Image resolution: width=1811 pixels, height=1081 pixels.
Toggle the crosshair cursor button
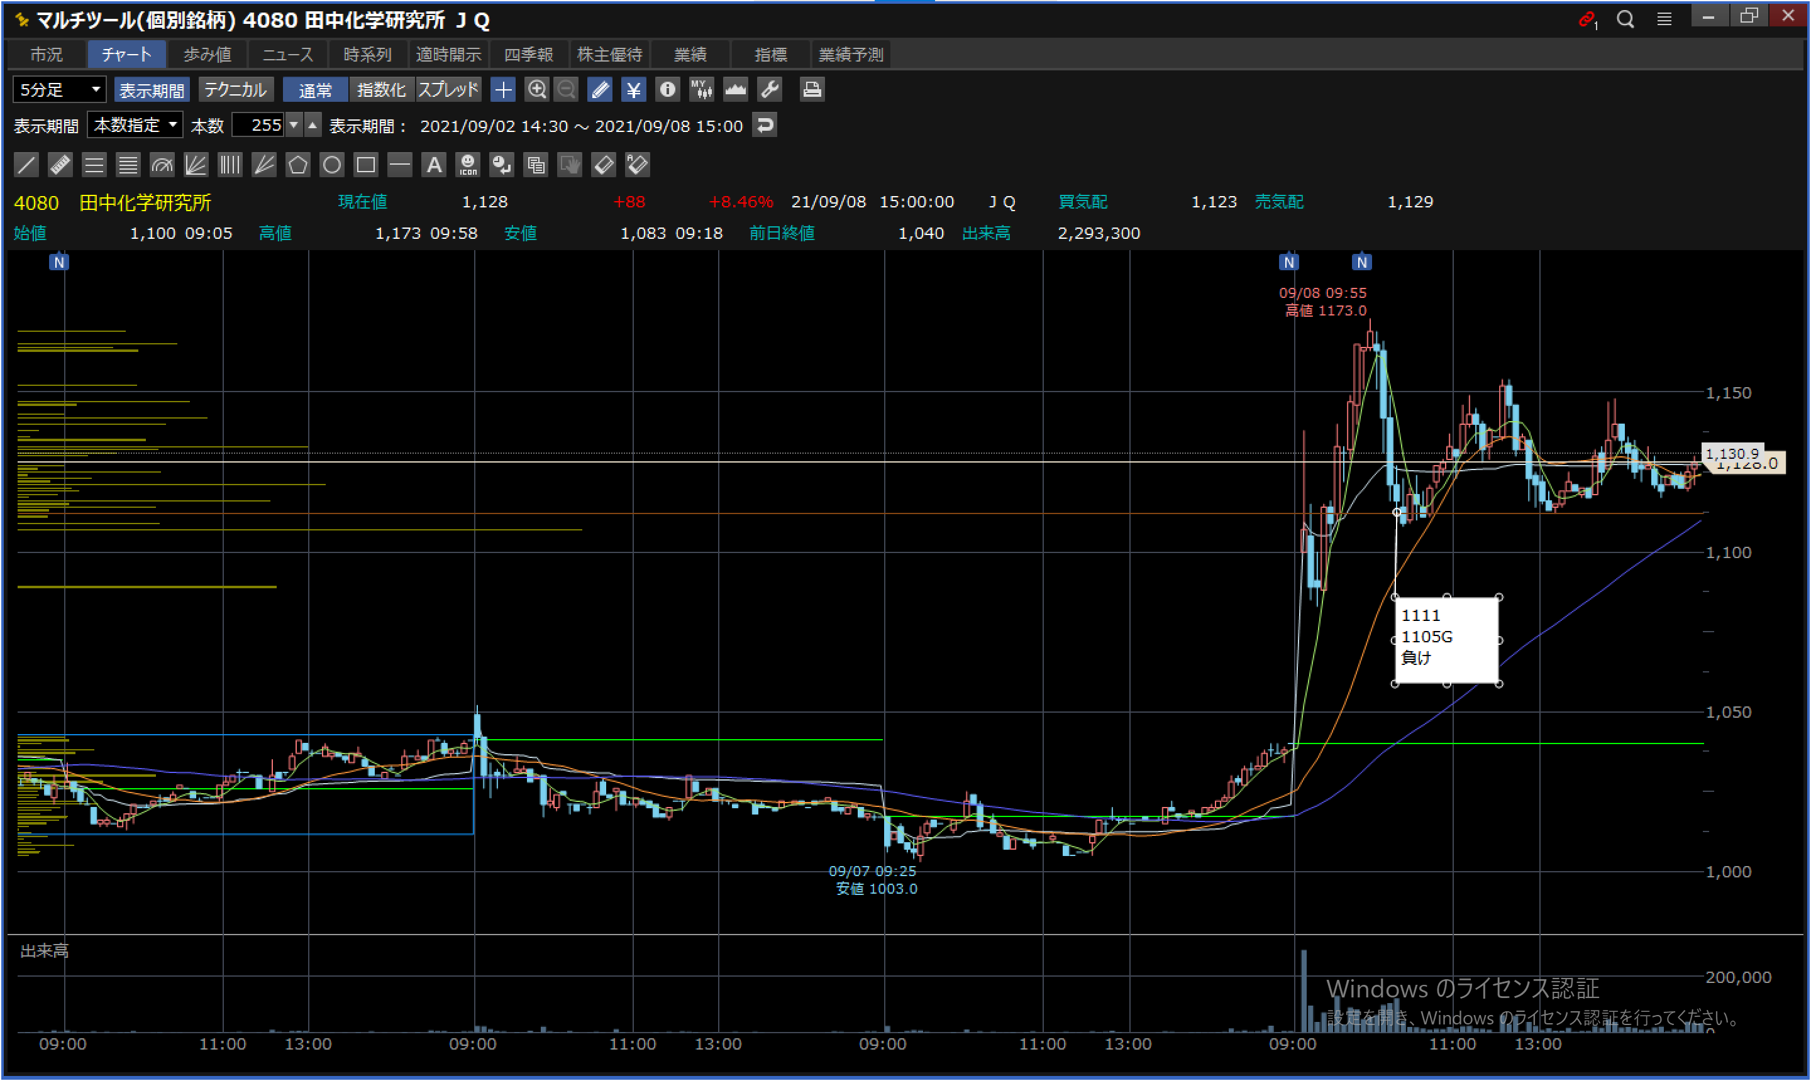click(x=503, y=90)
